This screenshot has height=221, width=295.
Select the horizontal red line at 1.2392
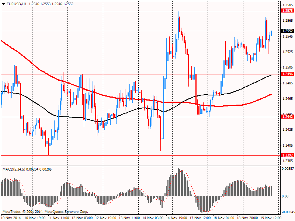[140, 155]
